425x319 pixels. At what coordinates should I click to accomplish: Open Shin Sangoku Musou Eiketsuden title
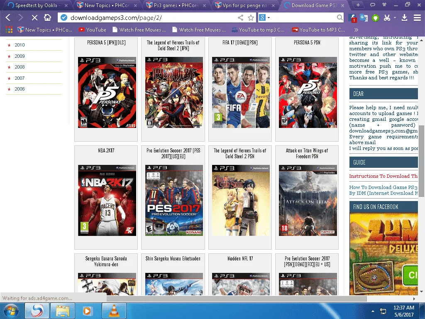click(173, 258)
